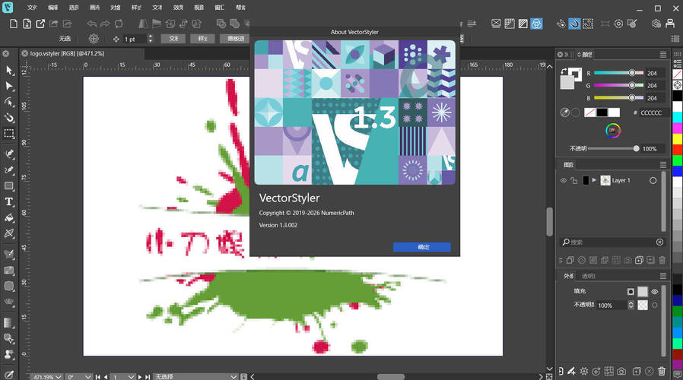Click the Undo arrow icon
This screenshot has width=683, height=380.
click(x=91, y=24)
